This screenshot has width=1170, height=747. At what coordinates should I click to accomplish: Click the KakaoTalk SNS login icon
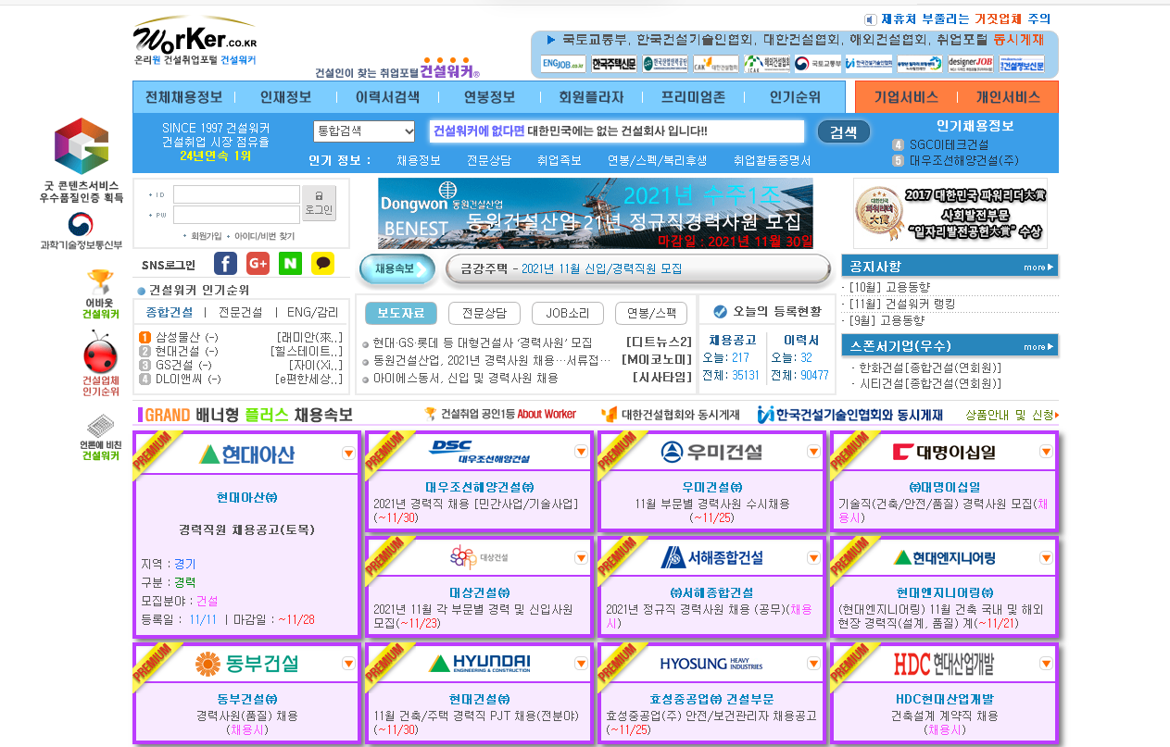tap(322, 264)
